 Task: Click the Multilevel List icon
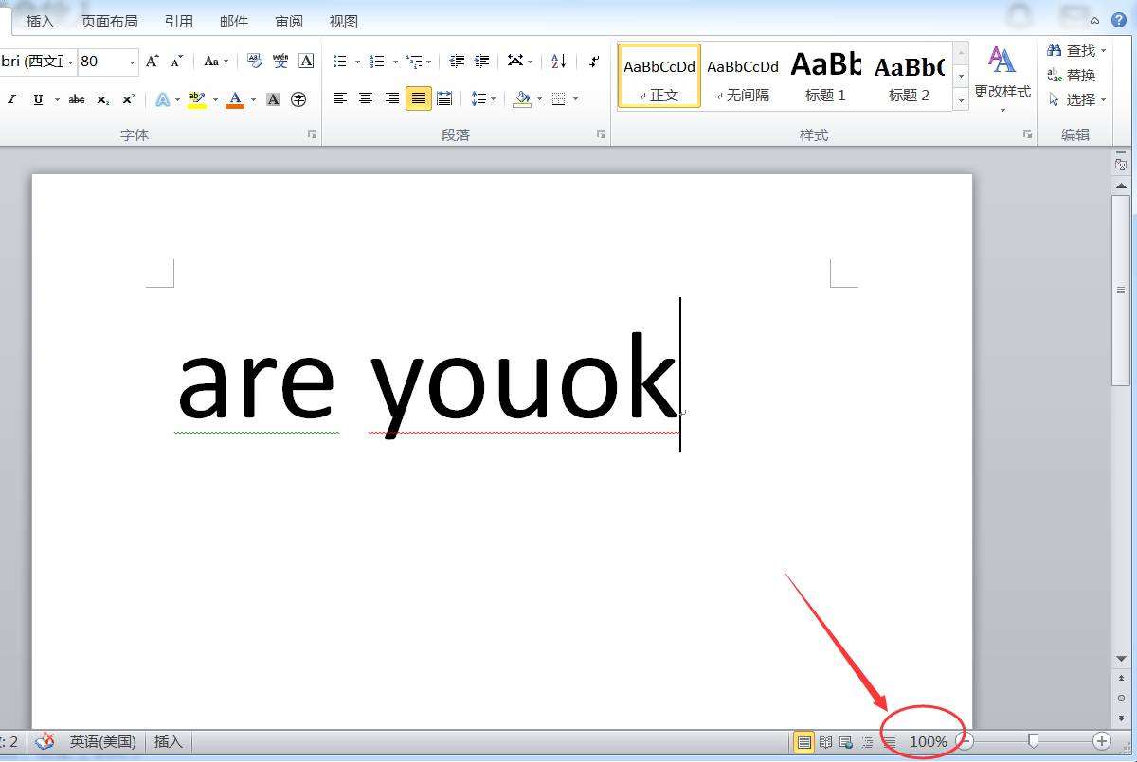coord(413,62)
